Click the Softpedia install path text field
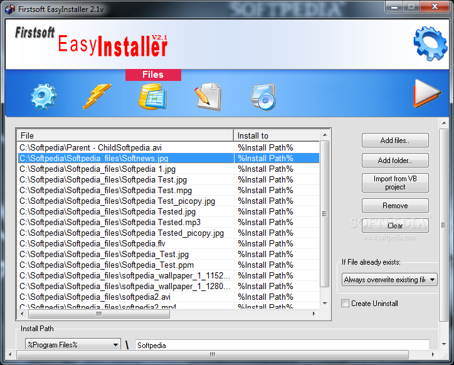The width and height of the screenshot is (454, 365). coord(282,345)
